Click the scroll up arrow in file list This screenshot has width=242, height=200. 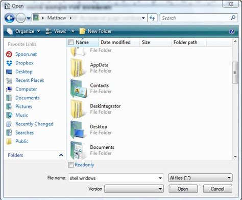pyautogui.click(x=235, y=41)
